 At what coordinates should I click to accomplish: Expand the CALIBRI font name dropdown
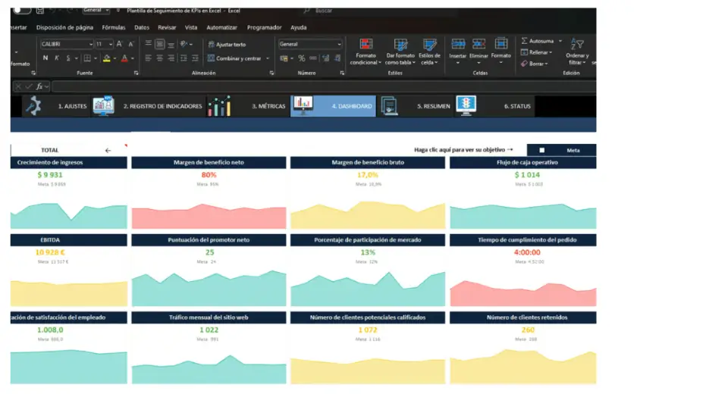click(x=91, y=45)
